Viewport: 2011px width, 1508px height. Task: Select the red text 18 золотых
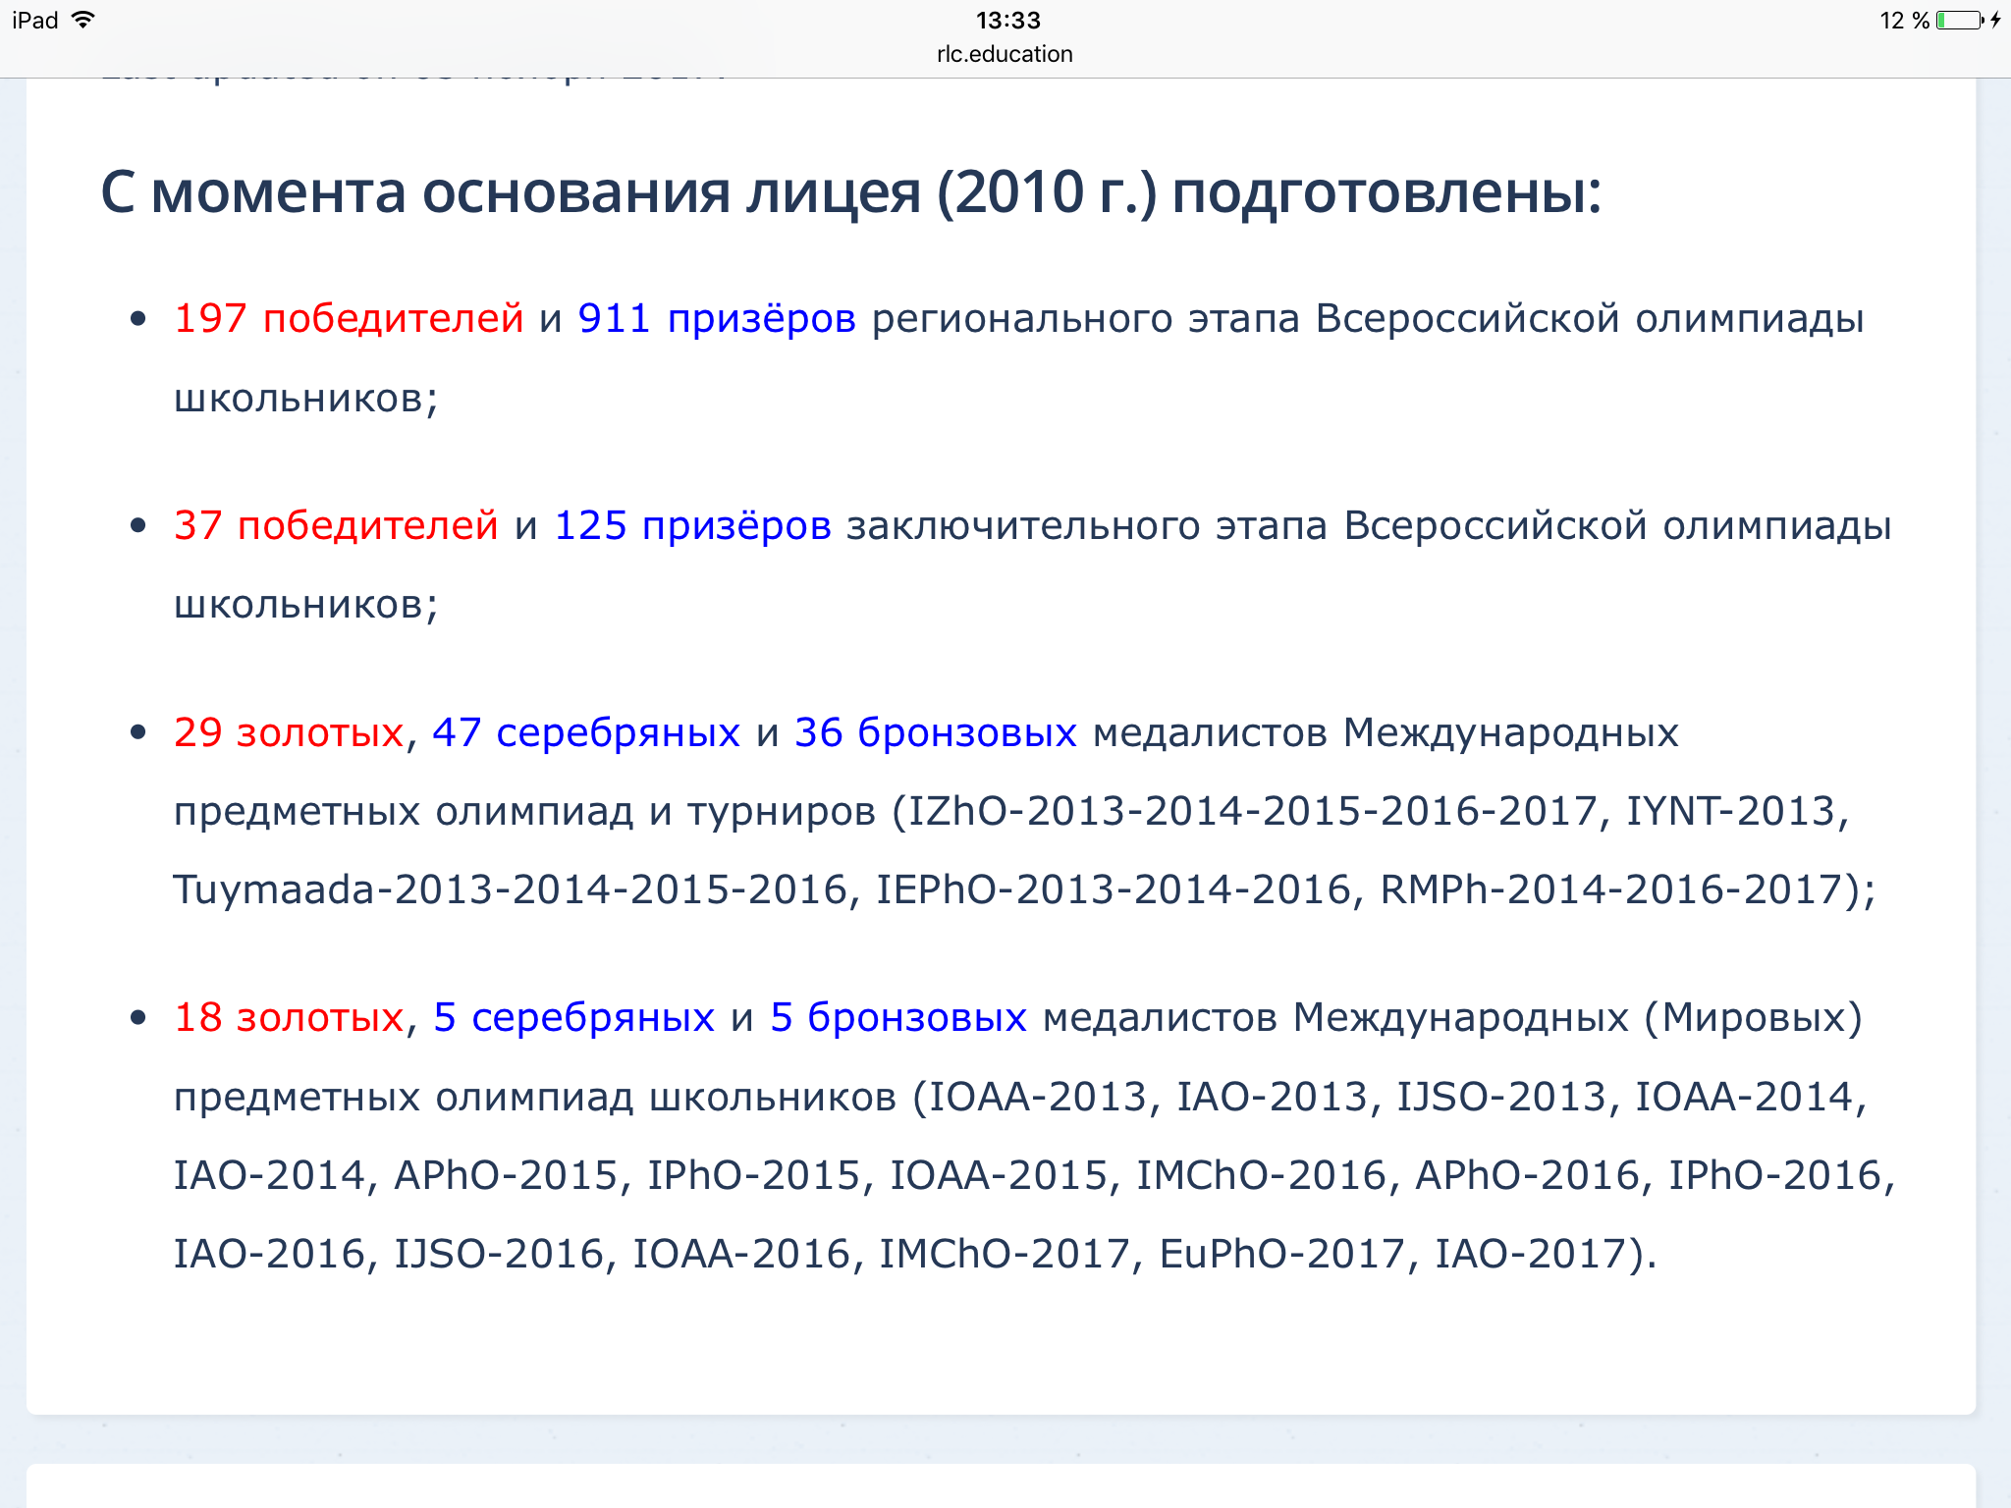click(289, 1017)
